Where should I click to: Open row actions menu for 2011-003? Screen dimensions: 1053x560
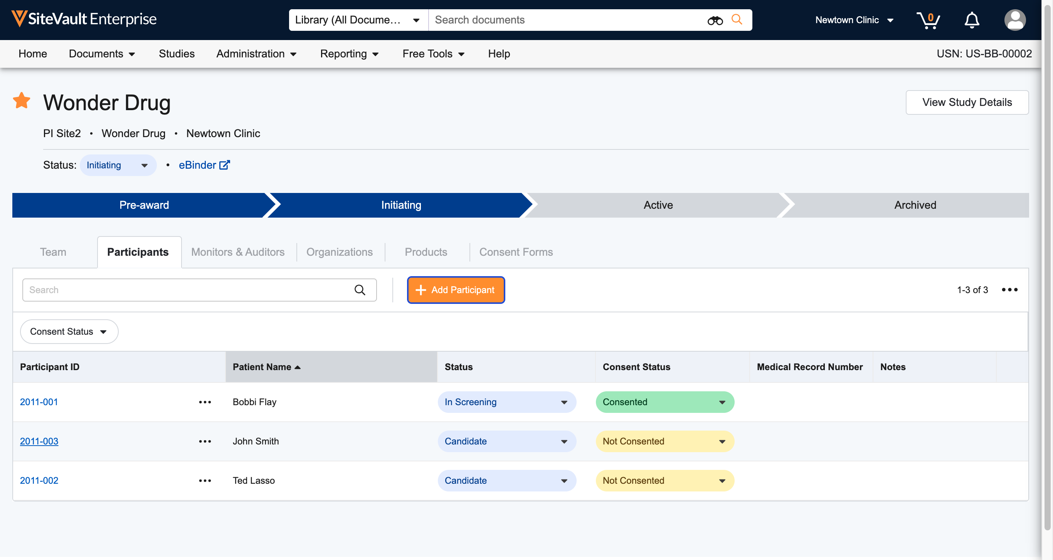[x=205, y=441]
